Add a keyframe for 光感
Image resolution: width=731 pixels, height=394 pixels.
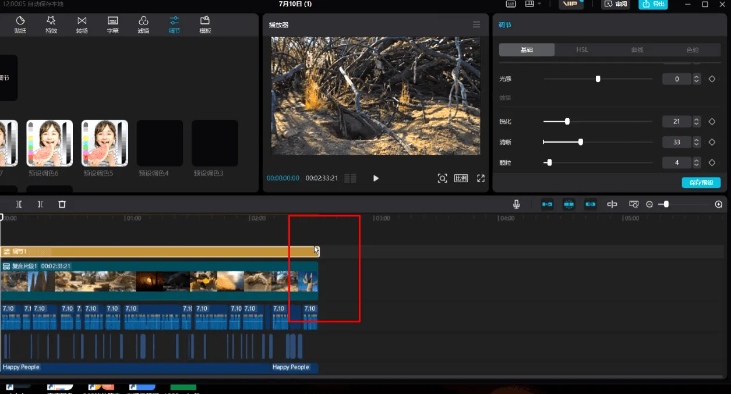pyautogui.click(x=712, y=79)
